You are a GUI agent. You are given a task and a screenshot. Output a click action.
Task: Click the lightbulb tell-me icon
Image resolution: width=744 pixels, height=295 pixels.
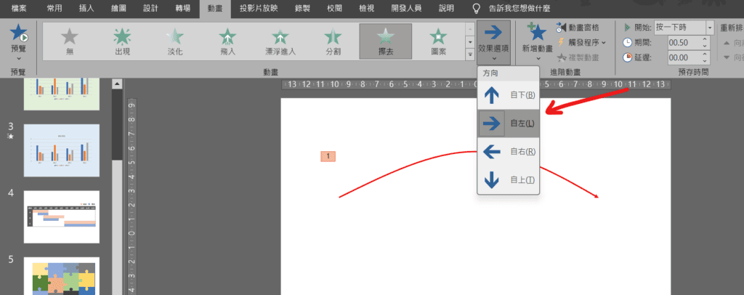(x=477, y=8)
